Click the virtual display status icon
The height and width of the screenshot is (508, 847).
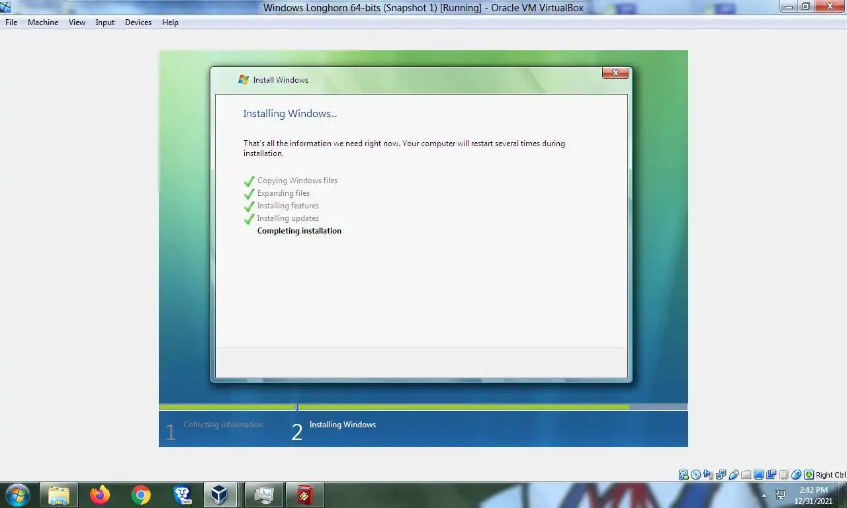coord(758,475)
